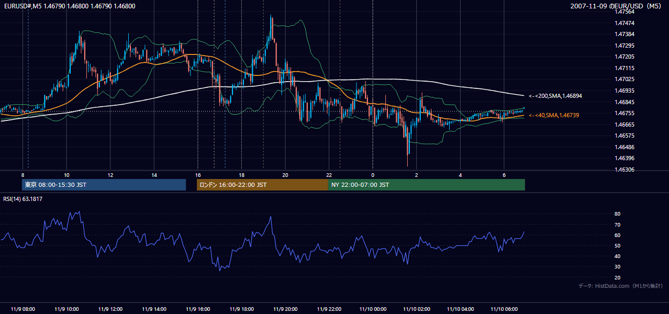Click the RSI 70 level label
The width and height of the screenshot is (669, 314).
617,225
